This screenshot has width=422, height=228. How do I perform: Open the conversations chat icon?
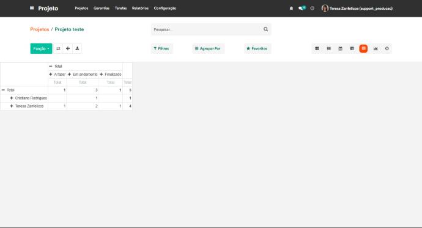coord(302,8)
